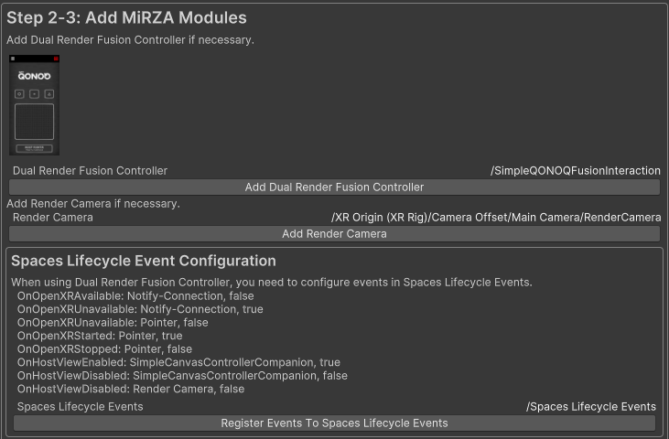Click Spaces Lifecycle Event Configuration heading

click(x=144, y=261)
